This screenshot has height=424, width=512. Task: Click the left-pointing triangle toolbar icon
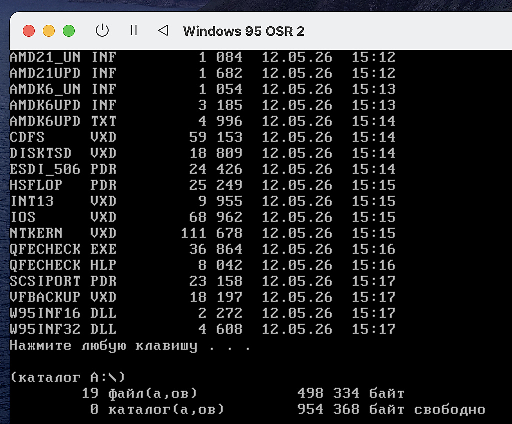(x=163, y=30)
